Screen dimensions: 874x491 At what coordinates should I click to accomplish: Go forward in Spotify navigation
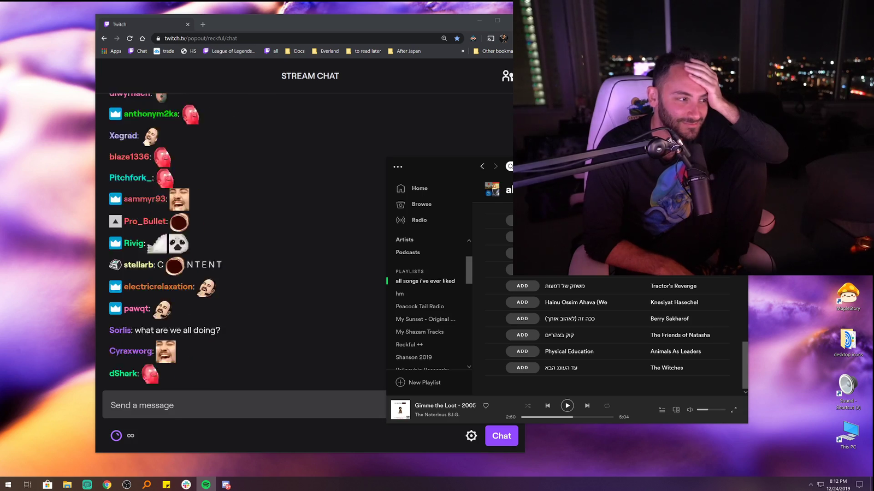pyautogui.click(x=496, y=166)
